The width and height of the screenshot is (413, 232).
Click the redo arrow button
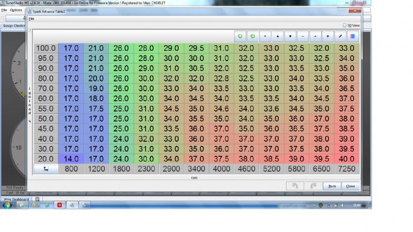313,186
